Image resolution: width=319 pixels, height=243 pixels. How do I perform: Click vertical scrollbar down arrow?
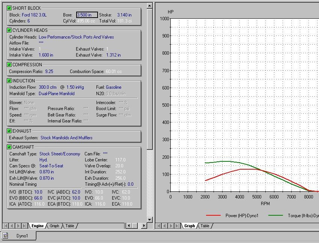[x=149, y=219]
